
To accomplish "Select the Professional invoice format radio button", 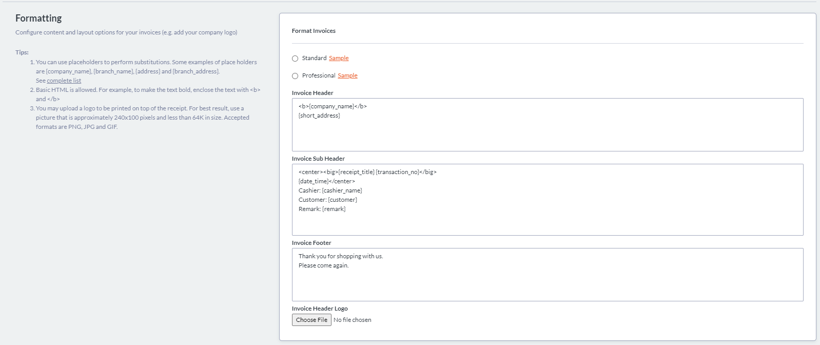I will [x=295, y=76].
